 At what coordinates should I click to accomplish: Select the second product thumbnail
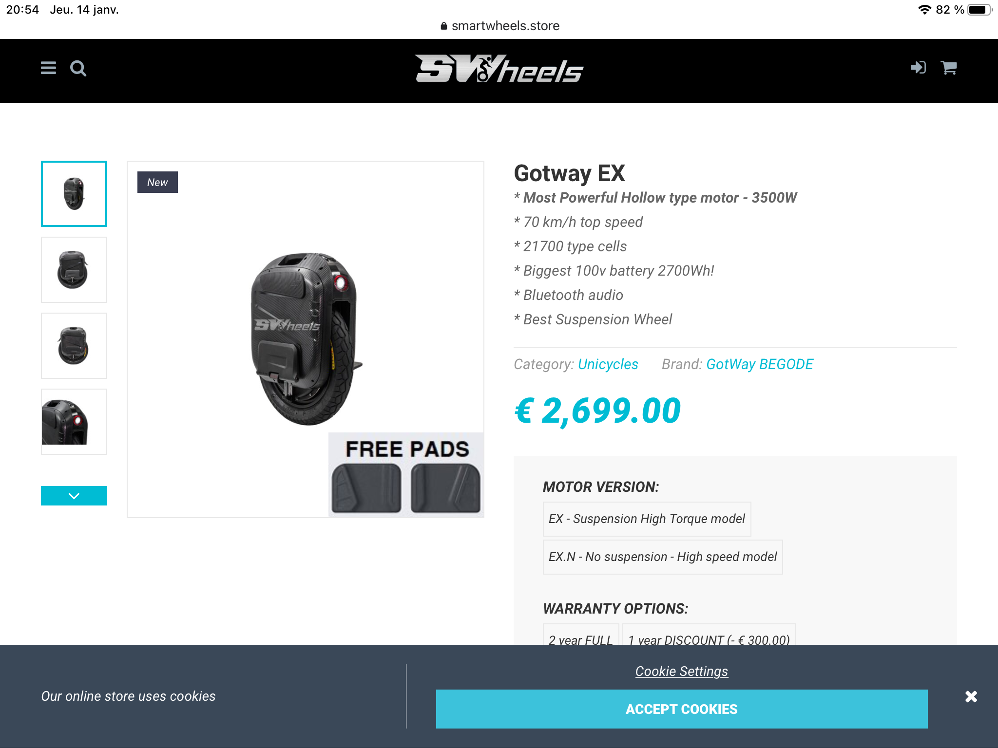[x=74, y=270]
